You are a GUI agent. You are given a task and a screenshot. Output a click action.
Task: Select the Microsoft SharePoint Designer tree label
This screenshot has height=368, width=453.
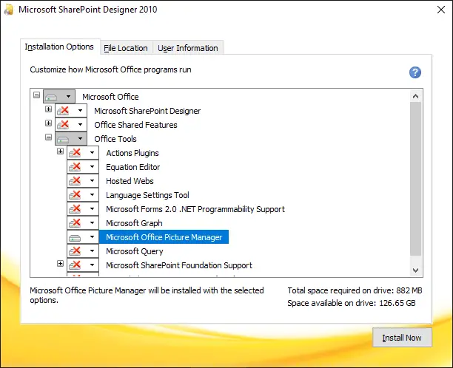point(147,111)
